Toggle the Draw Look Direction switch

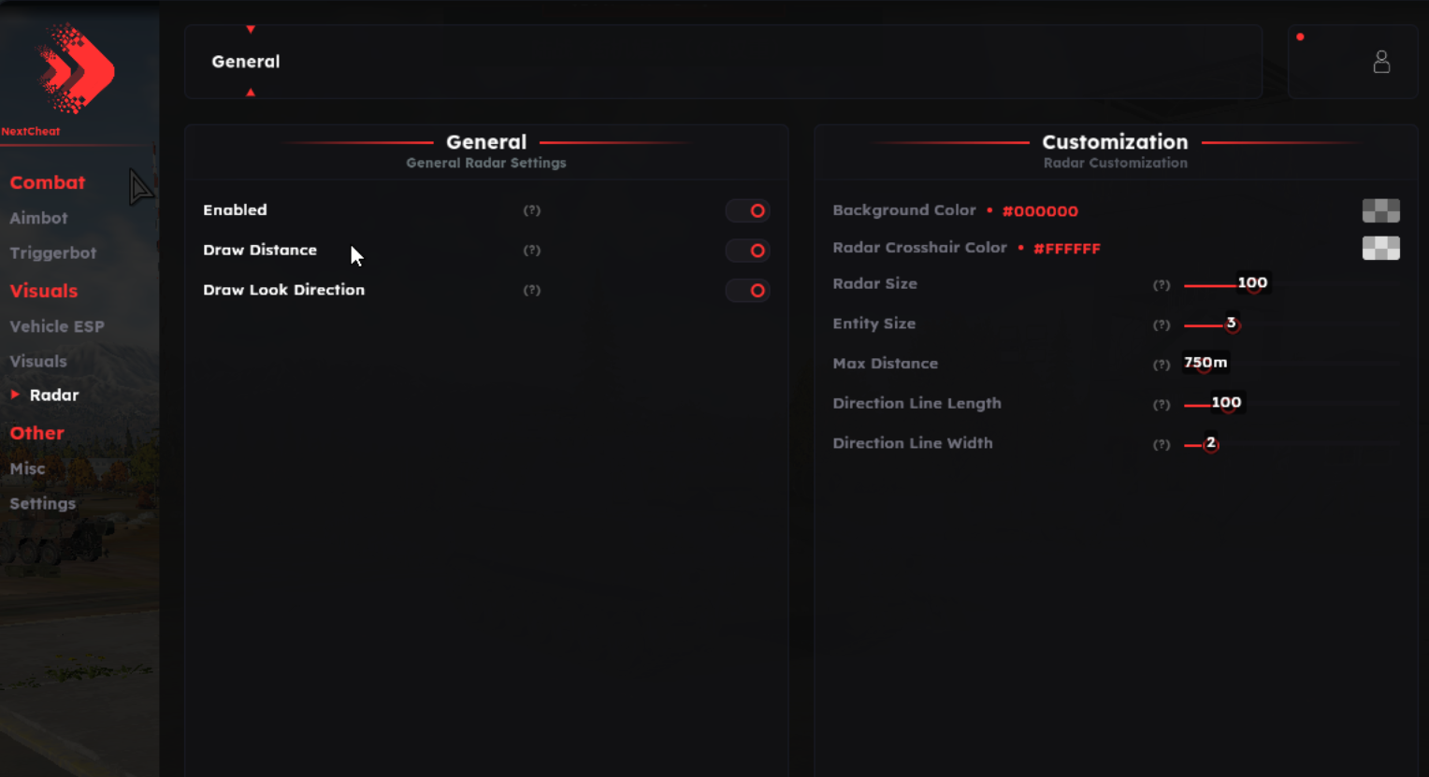click(x=747, y=290)
